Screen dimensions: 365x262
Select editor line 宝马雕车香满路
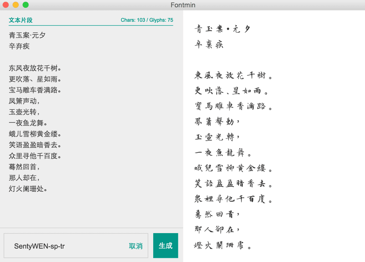point(35,90)
